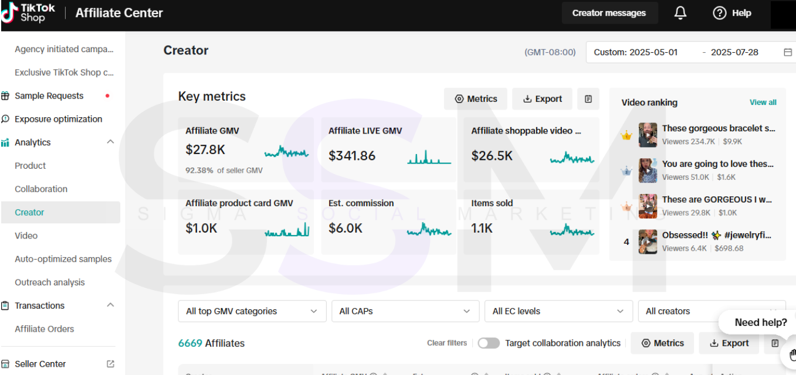Image resolution: width=796 pixels, height=375 pixels.
Task: Open the 'You are going to love' thumbnail
Action: tap(648, 171)
